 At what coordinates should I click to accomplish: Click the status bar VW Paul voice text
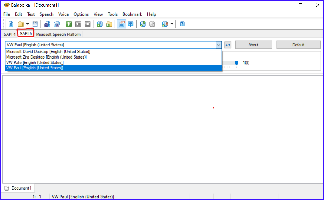[x=83, y=197]
